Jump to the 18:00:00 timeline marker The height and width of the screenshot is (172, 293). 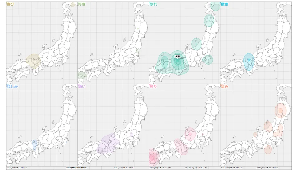coord(231,168)
